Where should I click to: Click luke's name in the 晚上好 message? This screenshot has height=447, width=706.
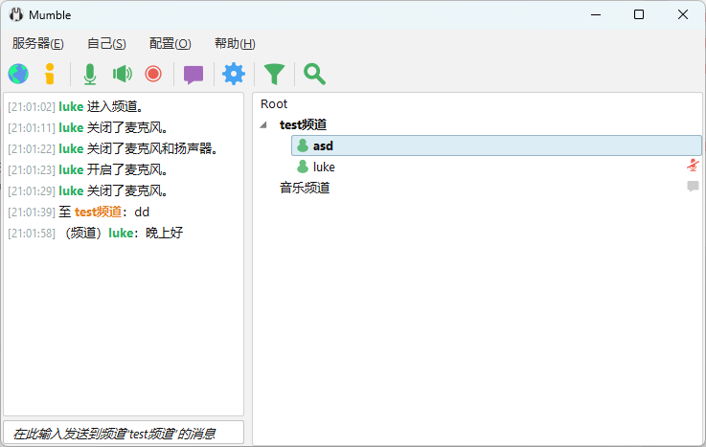click(121, 233)
